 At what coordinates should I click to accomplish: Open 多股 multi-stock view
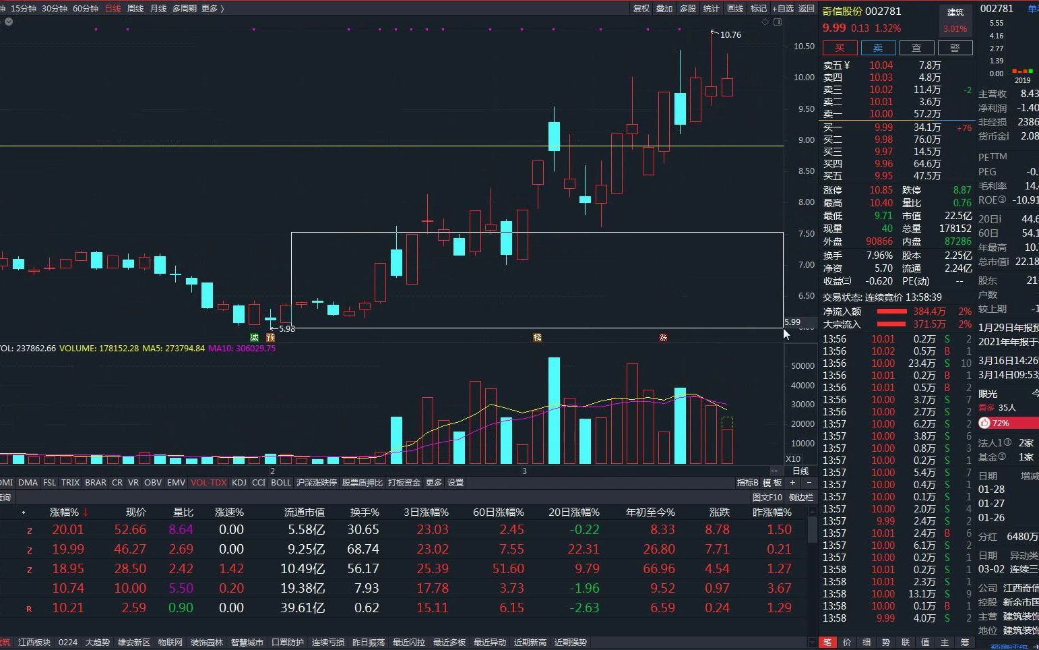point(688,8)
